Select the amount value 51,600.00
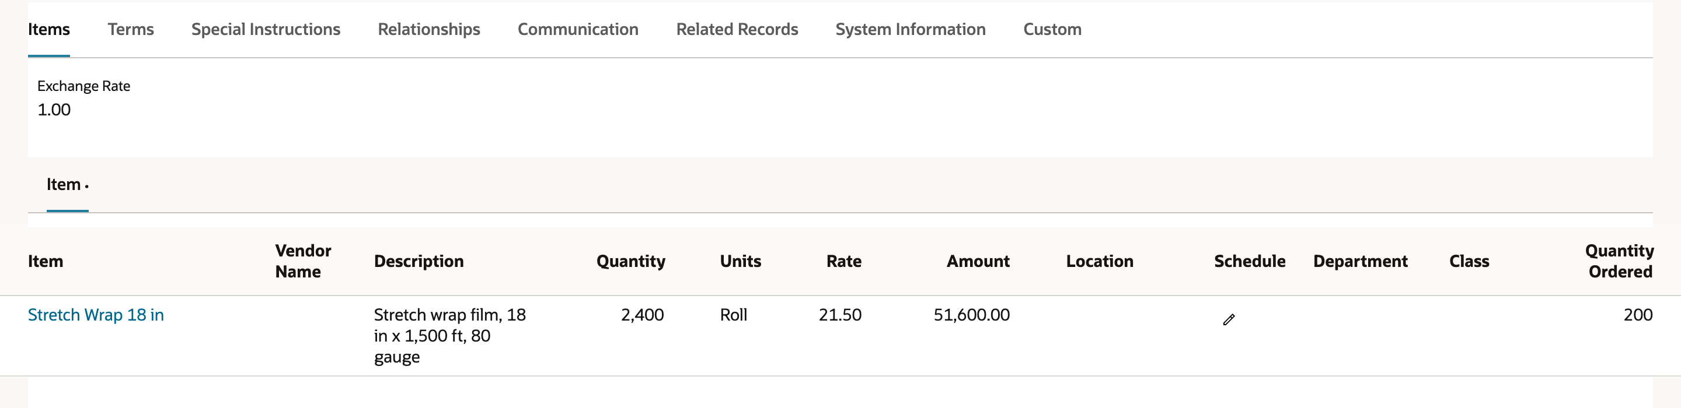 (972, 315)
